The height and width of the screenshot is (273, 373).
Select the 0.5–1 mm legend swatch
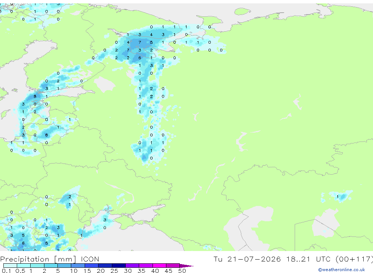(23, 266)
